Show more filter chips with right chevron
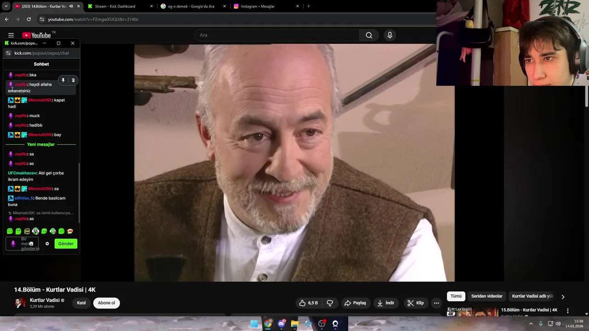This screenshot has height=331, width=589. point(563,297)
